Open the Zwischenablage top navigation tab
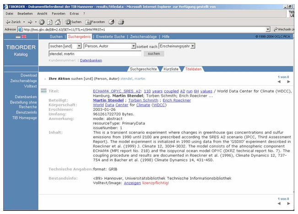This screenshot has height=214, width=298. click(143, 37)
